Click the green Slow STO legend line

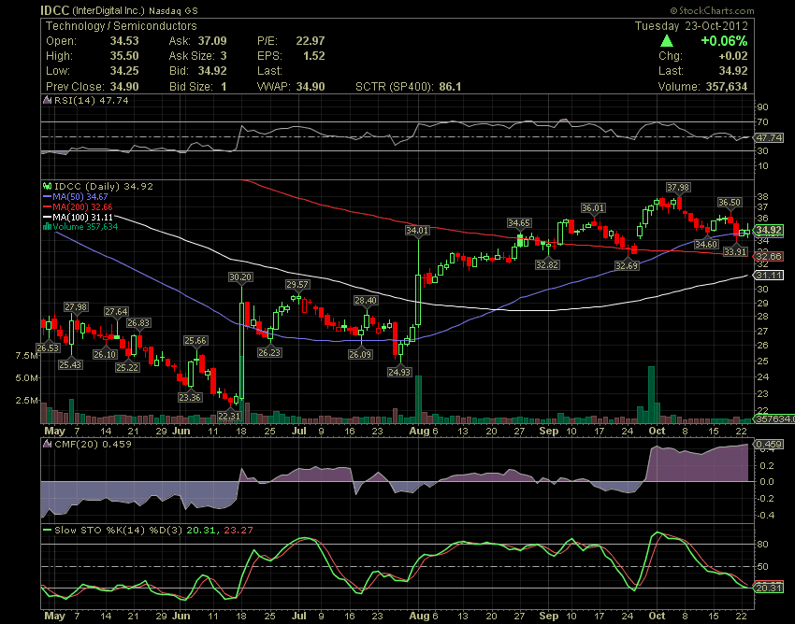point(48,531)
